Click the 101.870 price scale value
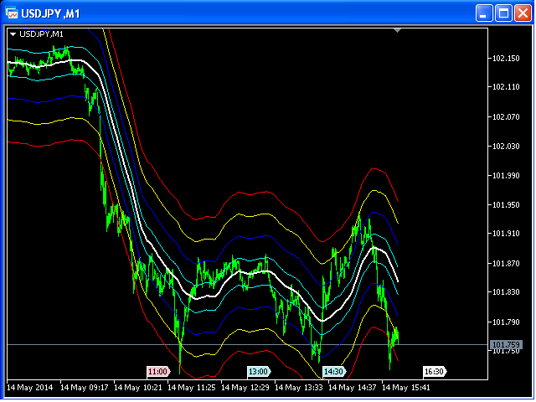This screenshot has width=536, height=402. [506, 264]
